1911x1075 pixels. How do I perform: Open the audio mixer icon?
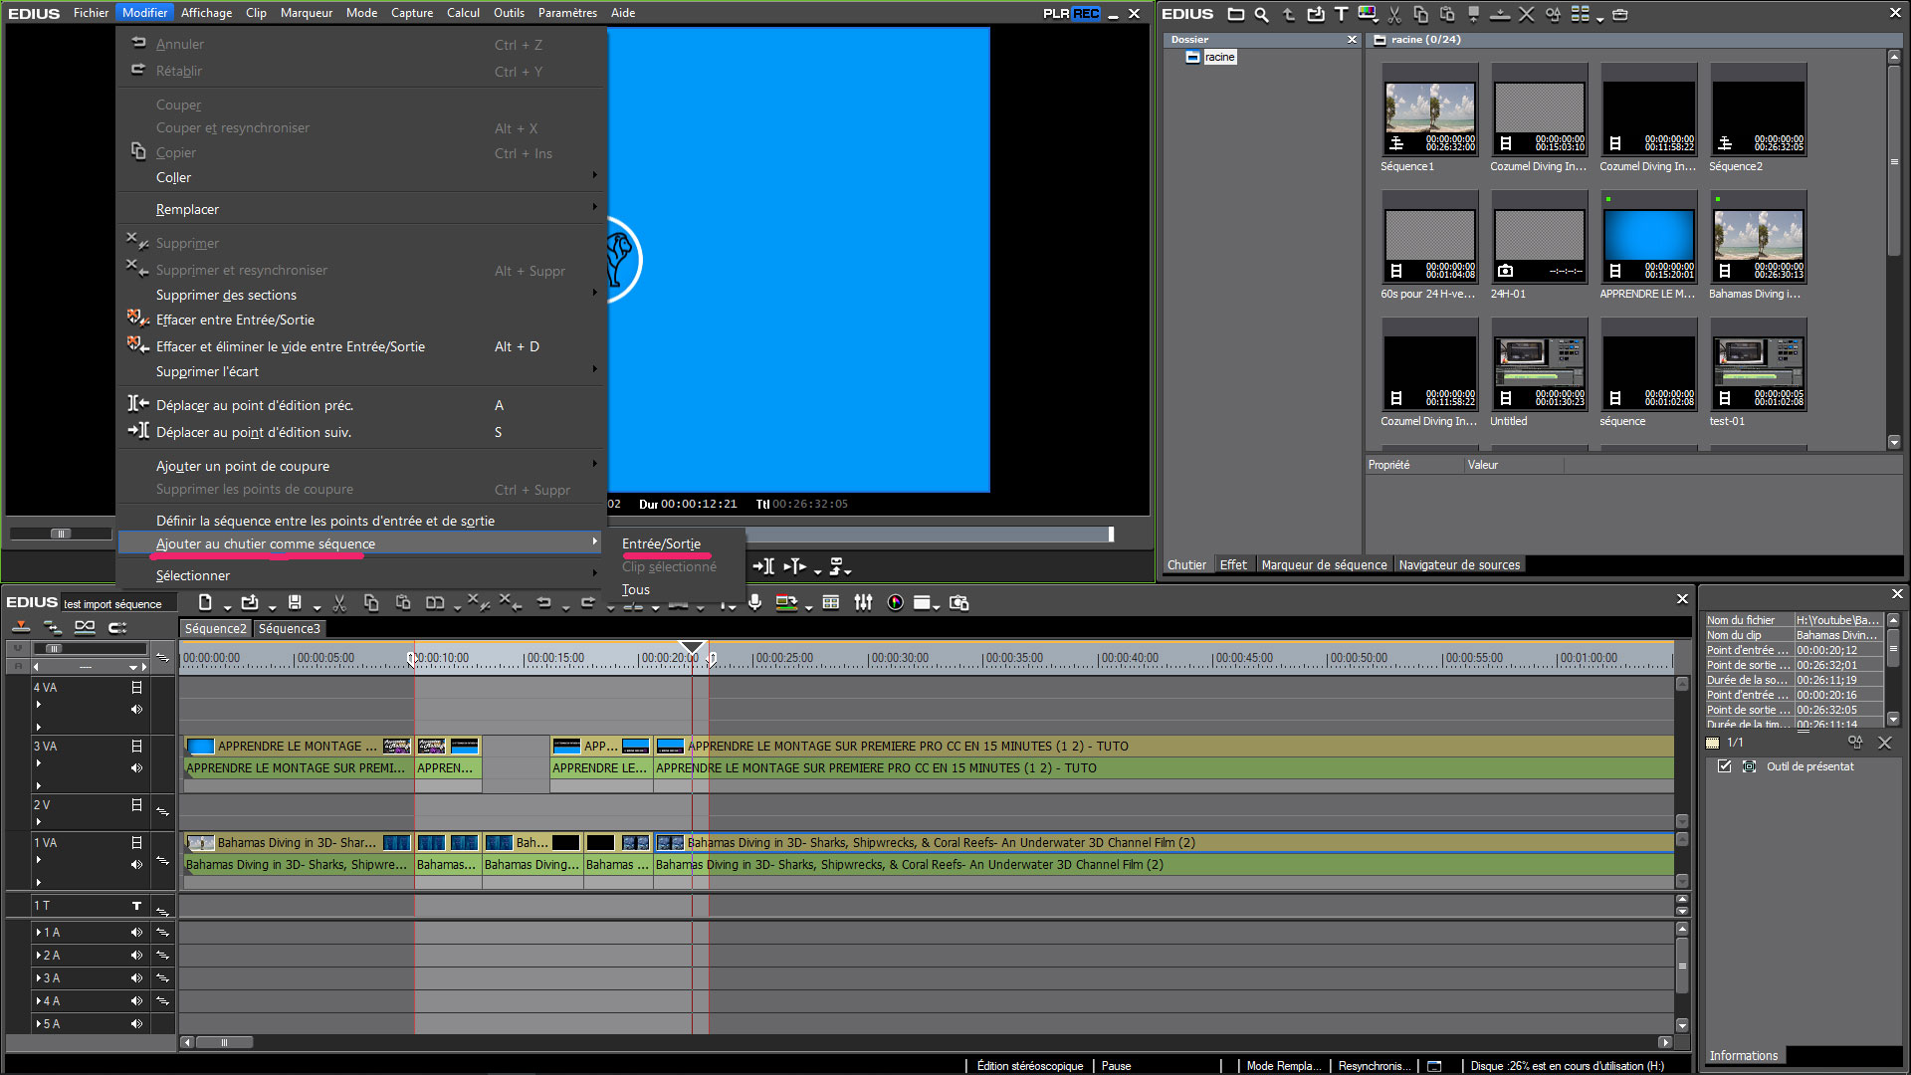(863, 602)
